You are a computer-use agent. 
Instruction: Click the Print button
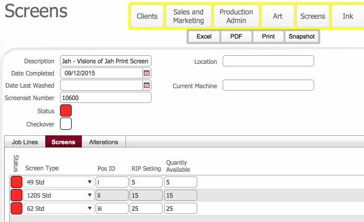pyautogui.click(x=268, y=36)
